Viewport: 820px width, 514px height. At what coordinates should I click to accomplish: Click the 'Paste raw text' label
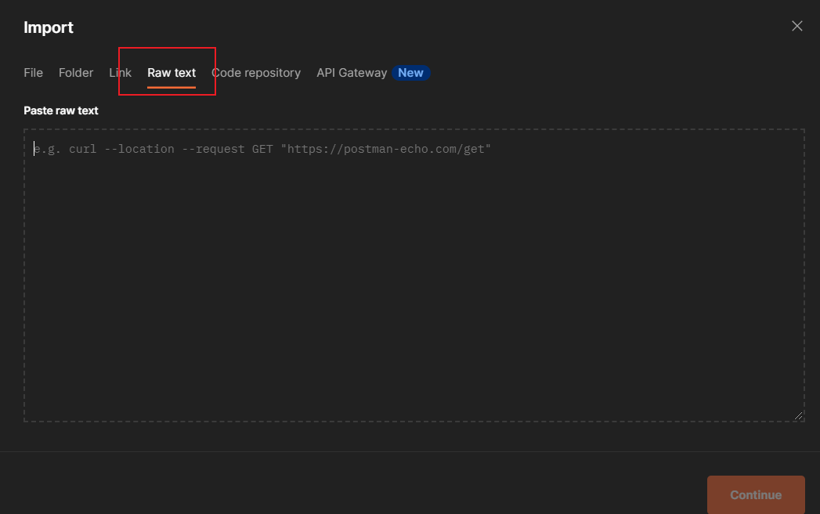pyautogui.click(x=60, y=110)
